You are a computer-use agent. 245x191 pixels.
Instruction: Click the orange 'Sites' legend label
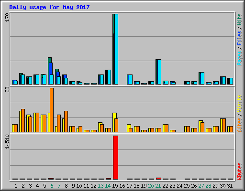[239, 125]
